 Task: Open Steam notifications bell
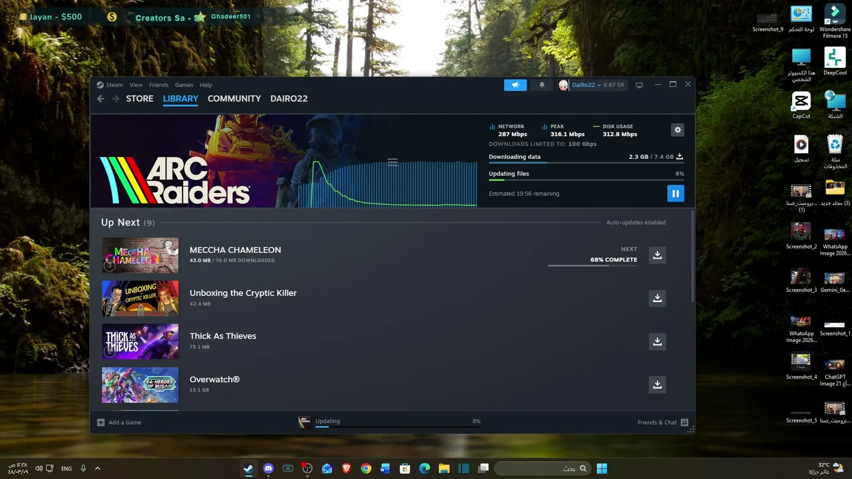tap(542, 85)
